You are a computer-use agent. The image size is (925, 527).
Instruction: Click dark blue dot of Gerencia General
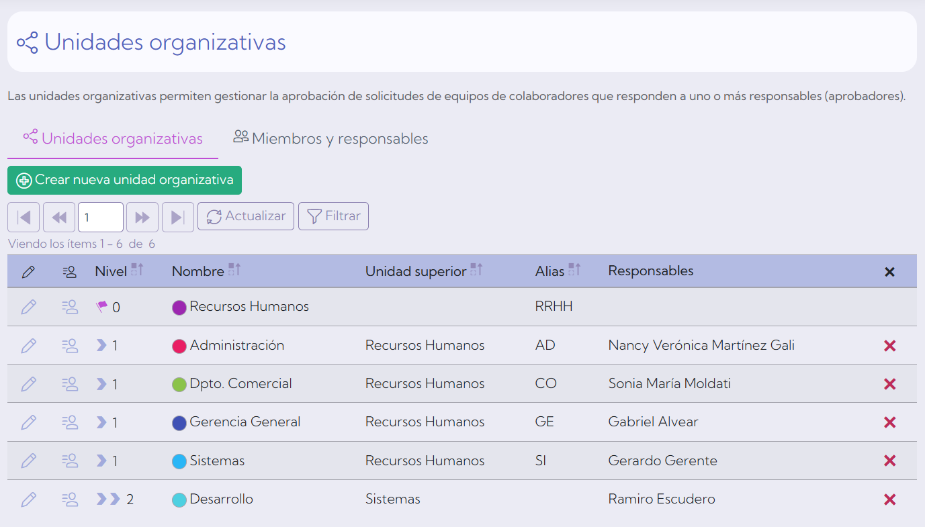coord(179,423)
